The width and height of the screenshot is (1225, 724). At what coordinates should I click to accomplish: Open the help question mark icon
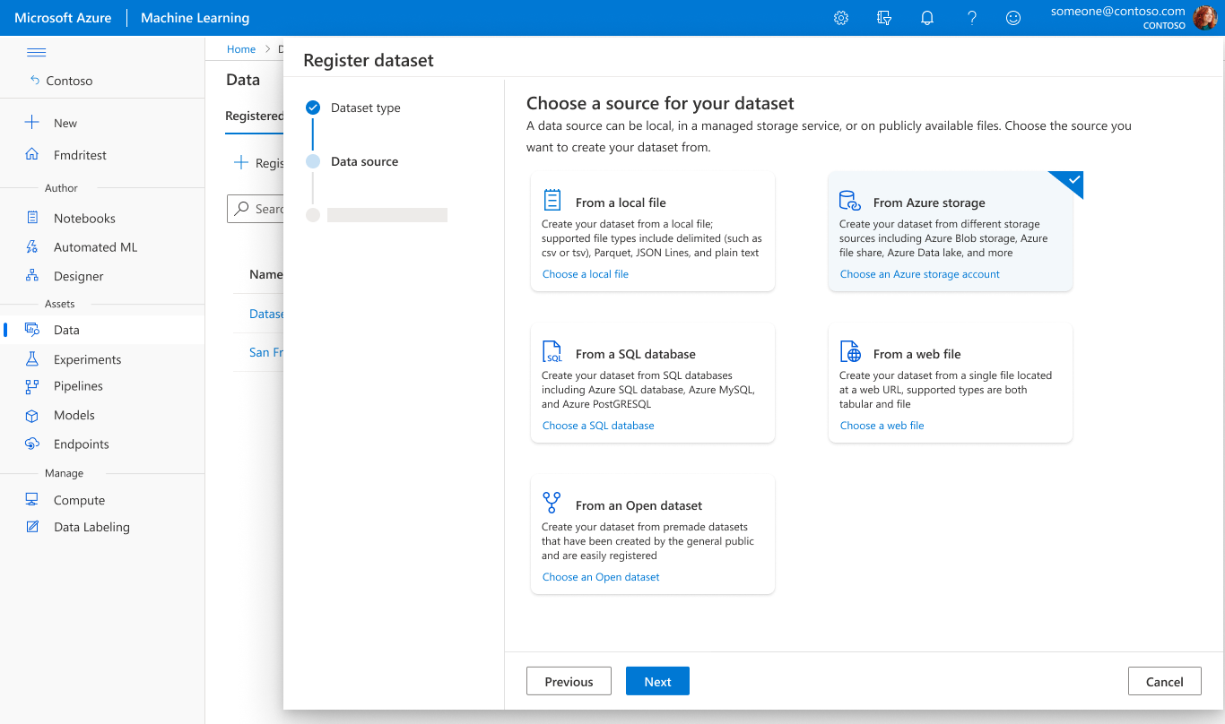point(971,18)
